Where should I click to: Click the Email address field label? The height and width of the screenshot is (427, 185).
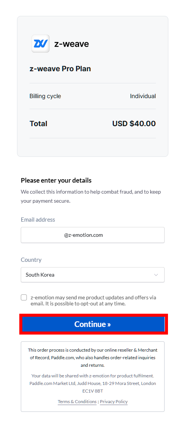tap(38, 219)
